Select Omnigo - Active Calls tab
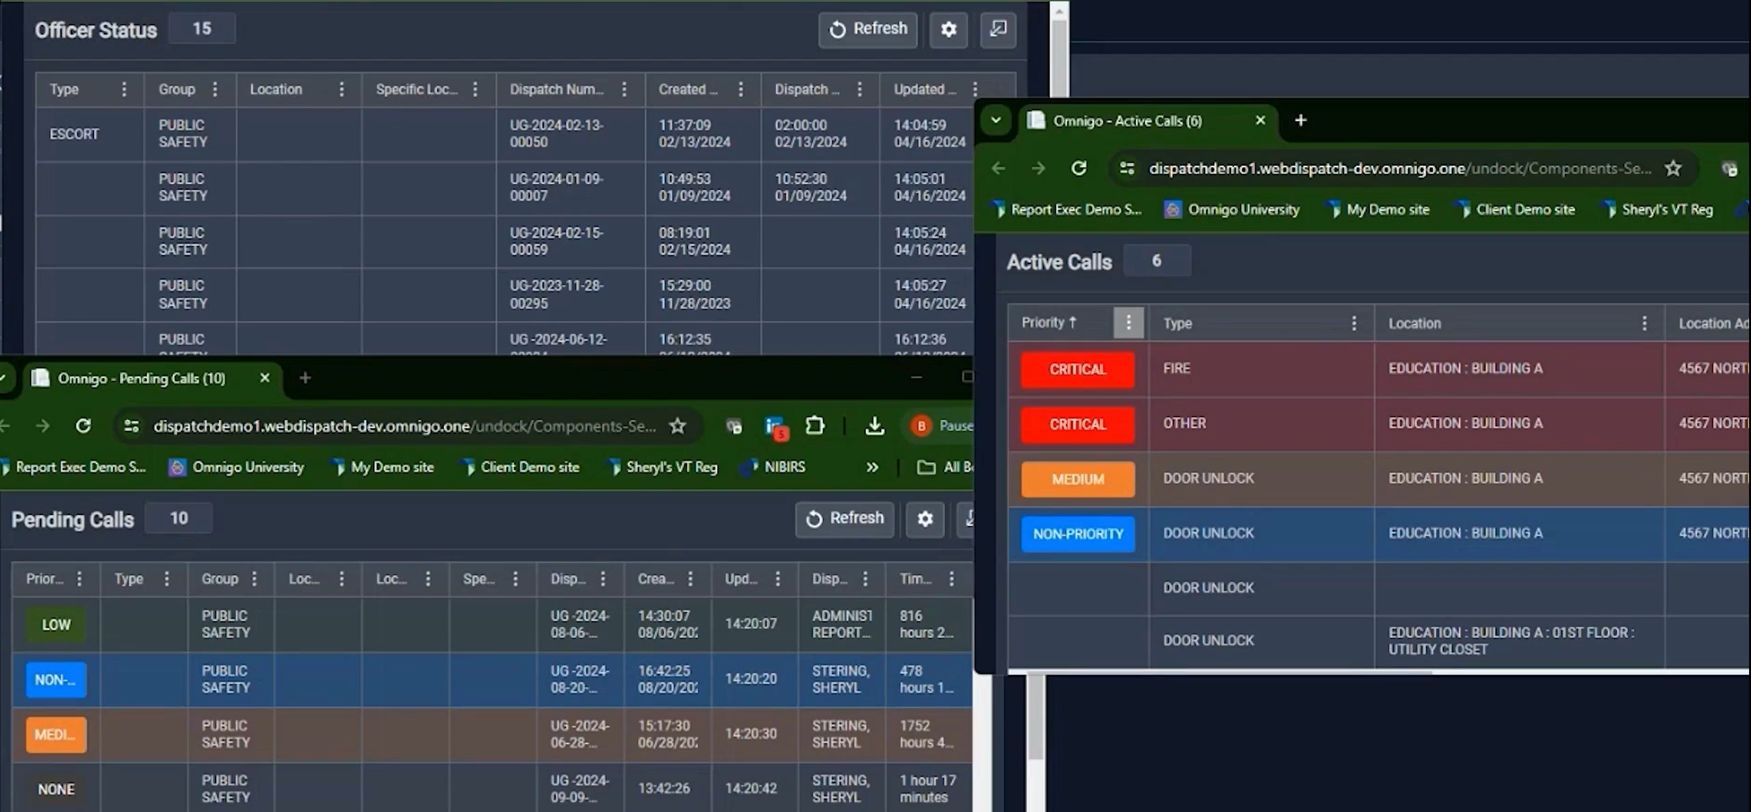 pos(1127,121)
